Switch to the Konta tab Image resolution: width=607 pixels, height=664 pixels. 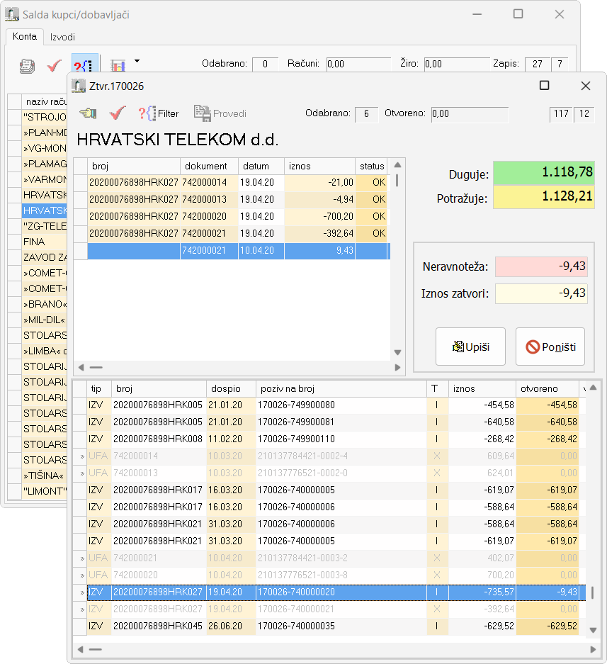pos(25,37)
